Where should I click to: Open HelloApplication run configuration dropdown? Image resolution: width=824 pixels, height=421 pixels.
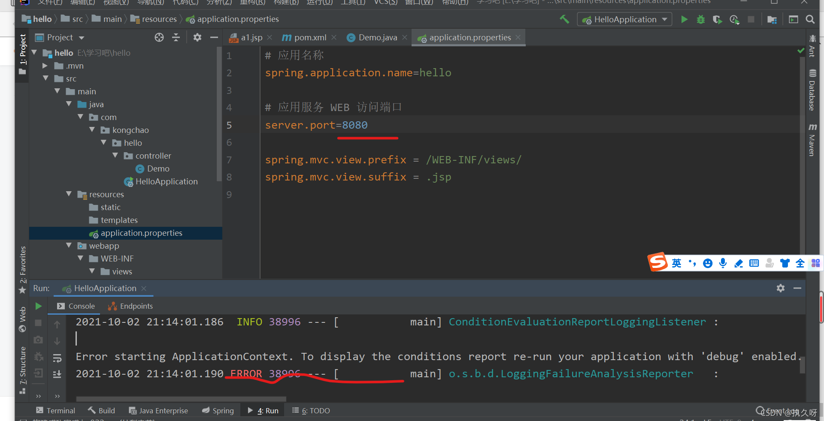tap(624, 19)
